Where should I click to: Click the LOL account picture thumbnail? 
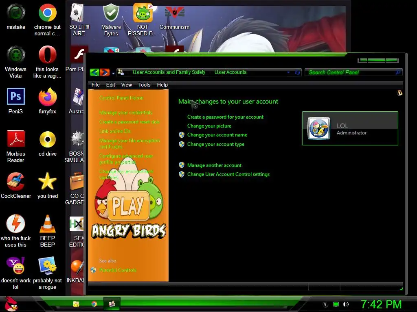coord(318,128)
